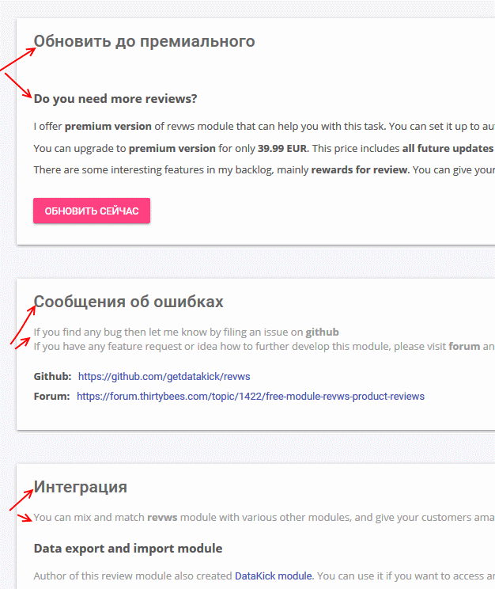Click the bold 'rewards for review' text
The image size is (495, 589).
(x=360, y=169)
